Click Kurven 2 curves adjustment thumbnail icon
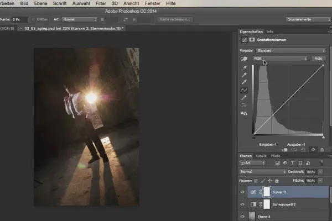Viewport: 332px width, 221px height. tap(253, 192)
